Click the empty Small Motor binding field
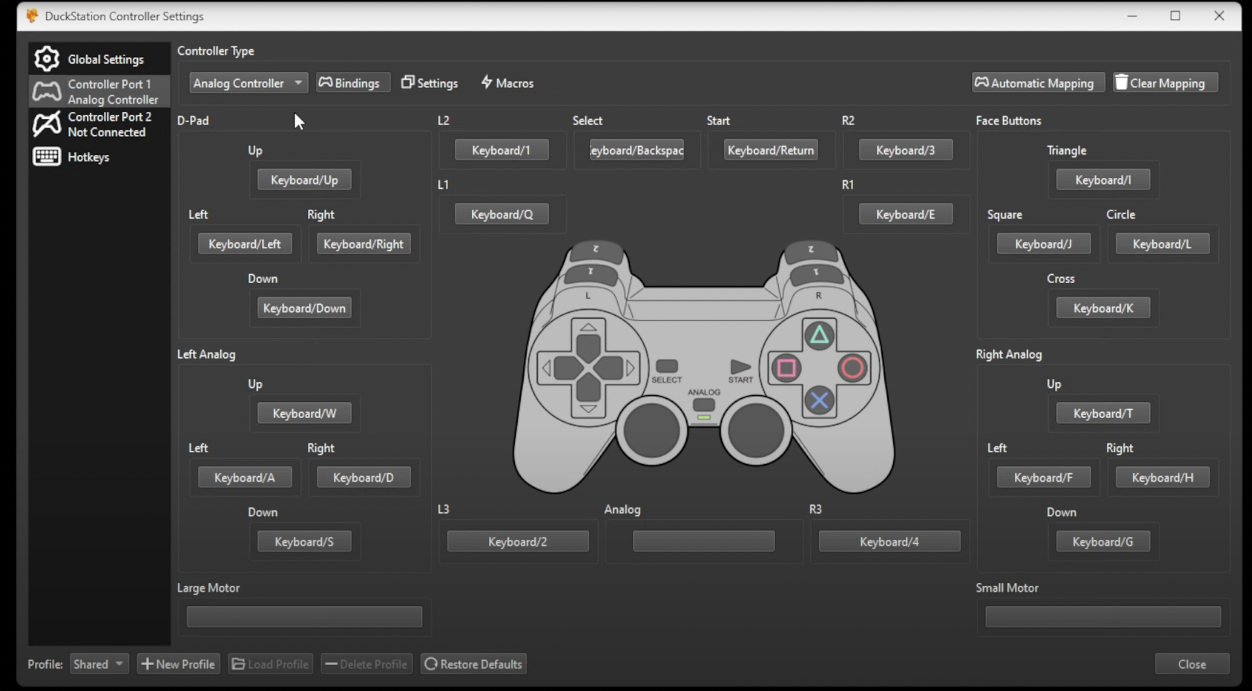The height and width of the screenshot is (691, 1252). point(1103,616)
